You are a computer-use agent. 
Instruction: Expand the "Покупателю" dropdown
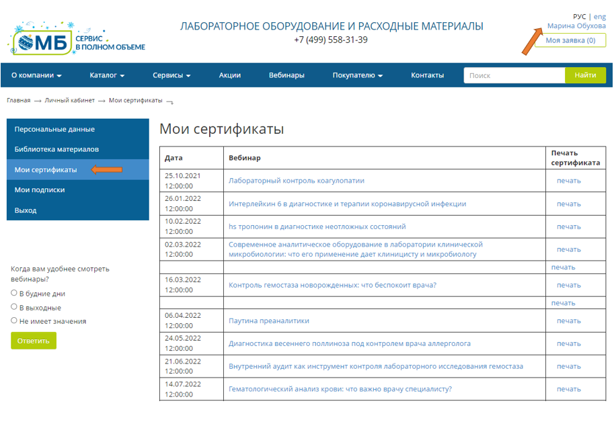click(355, 75)
